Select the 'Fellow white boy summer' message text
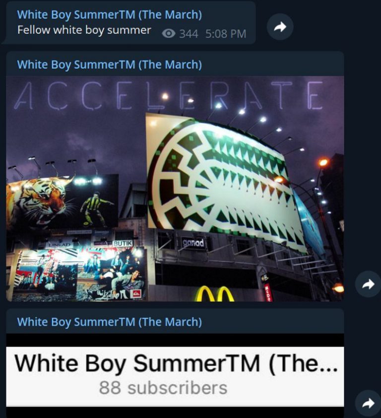Screen dimensions: 381x418 click(84, 30)
